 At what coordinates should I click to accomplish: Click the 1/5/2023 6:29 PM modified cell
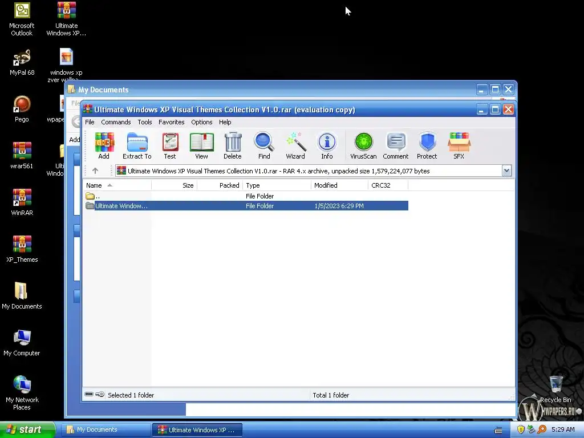(x=339, y=206)
